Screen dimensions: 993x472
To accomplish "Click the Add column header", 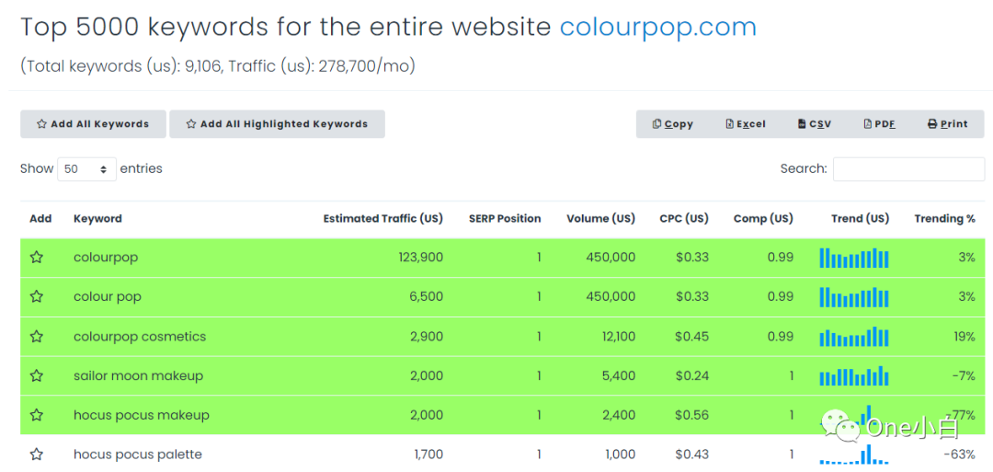I will point(40,219).
